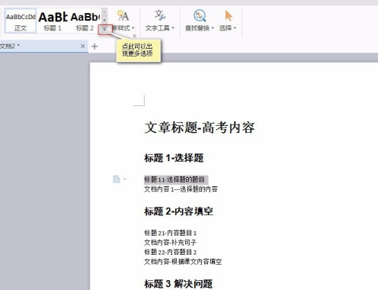Screen dimensions: 378x290
Task: Click heading 标题 1-选择题
Action: click(174, 158)
